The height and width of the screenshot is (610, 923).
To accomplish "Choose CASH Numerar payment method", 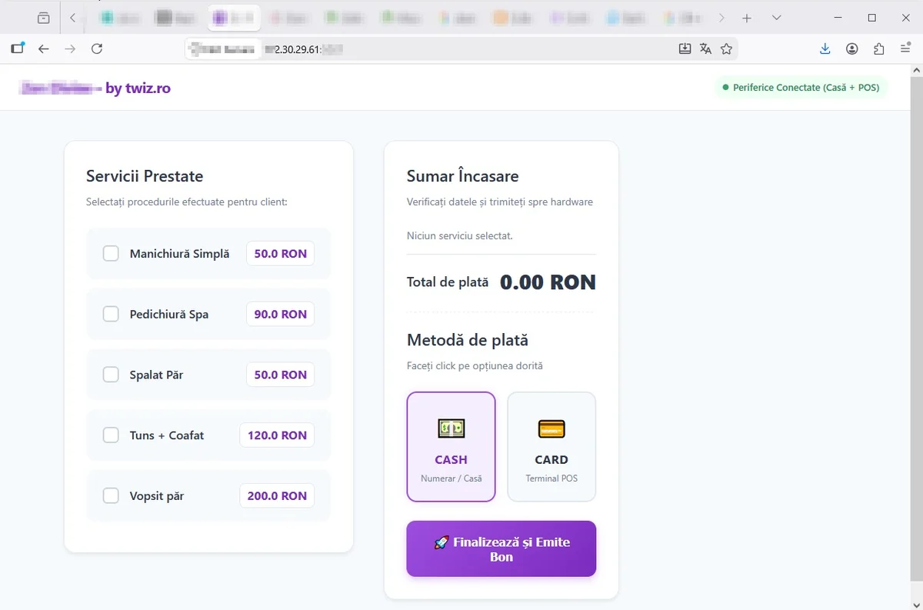I will click(451, 447).
